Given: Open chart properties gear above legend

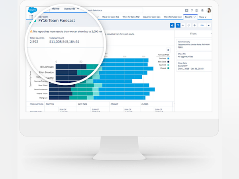Looking at the screenshot, I should tap(168, 50).
